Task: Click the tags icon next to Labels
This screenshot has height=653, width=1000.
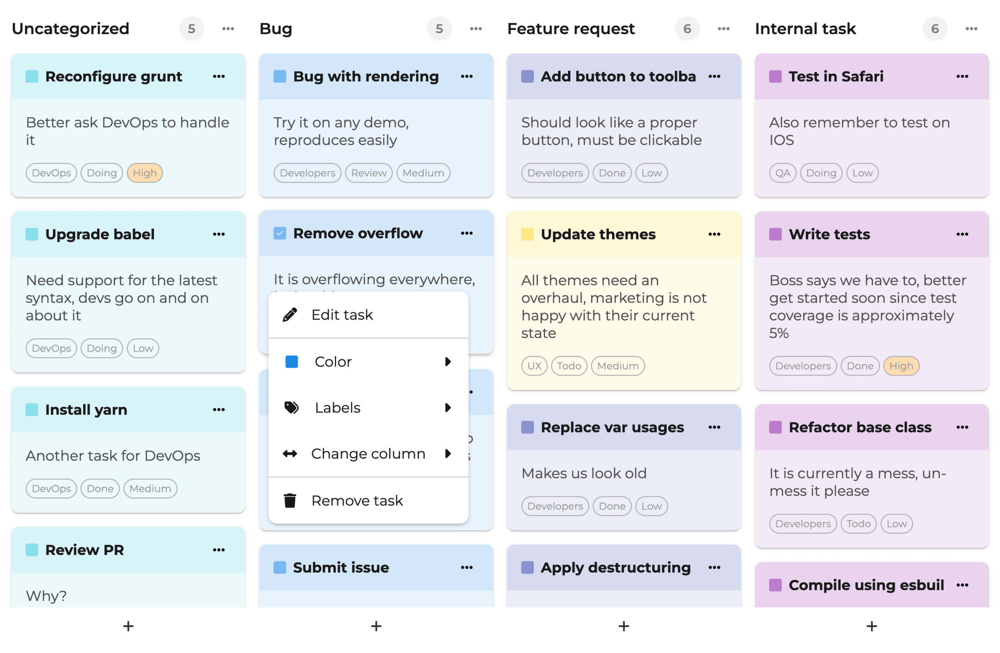Action: tap(291, 407)
